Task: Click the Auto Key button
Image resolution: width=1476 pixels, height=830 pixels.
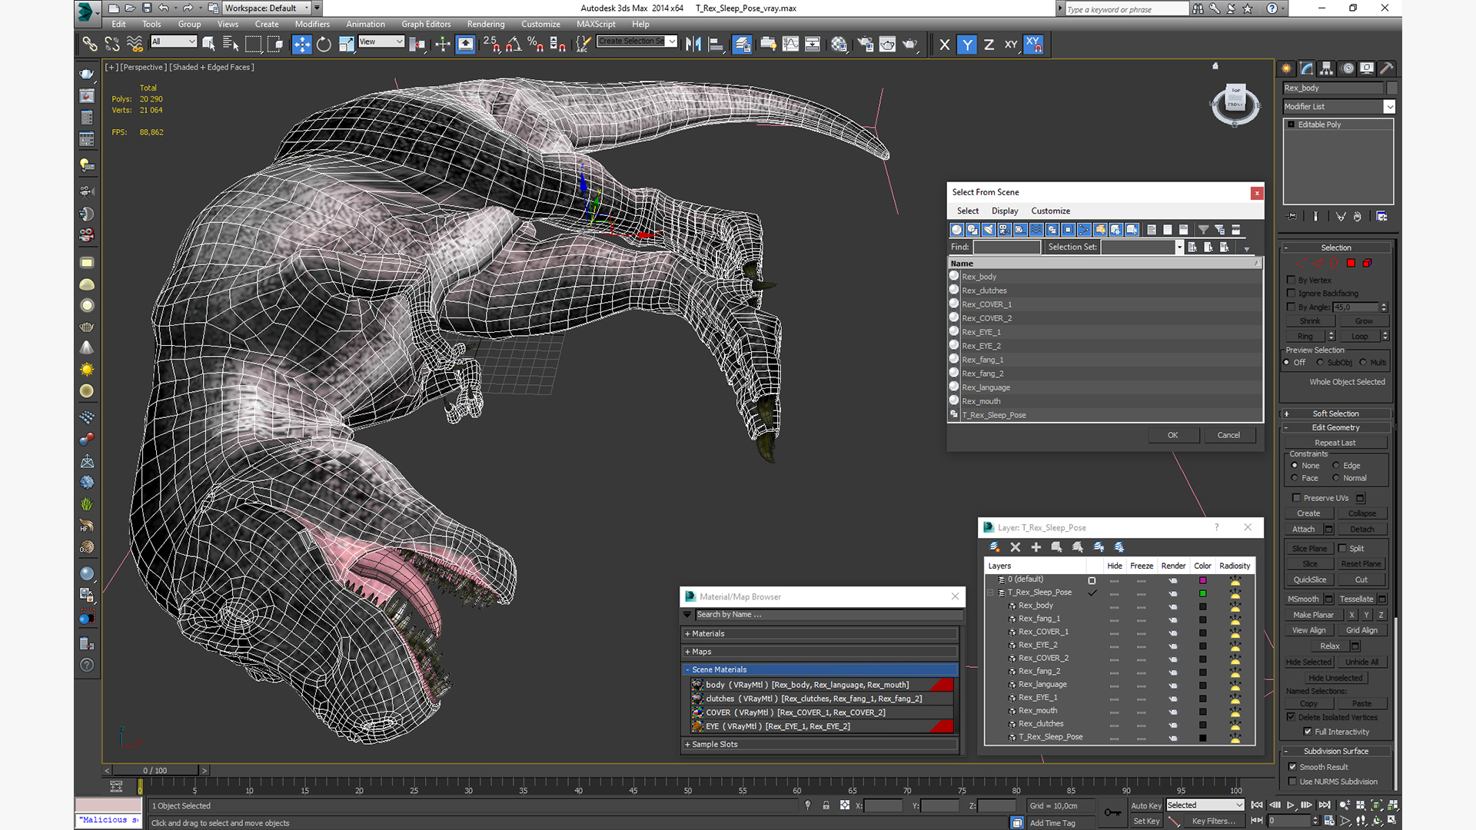Action: [x=1145, y=806]
